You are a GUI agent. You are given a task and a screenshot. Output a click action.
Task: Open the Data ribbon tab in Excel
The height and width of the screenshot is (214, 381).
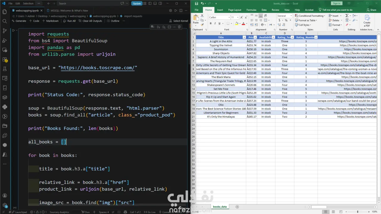264,10
